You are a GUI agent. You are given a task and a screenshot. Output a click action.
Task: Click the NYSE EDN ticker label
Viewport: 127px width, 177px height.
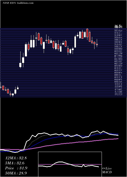point(9,3)
